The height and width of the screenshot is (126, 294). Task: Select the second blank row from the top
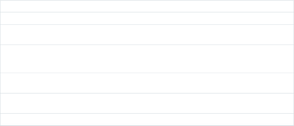click(x=147, y=18)
